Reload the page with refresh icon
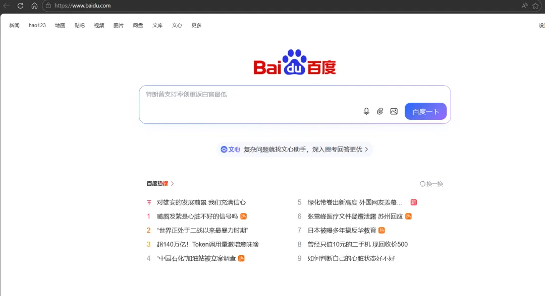 tap(20, 6)
